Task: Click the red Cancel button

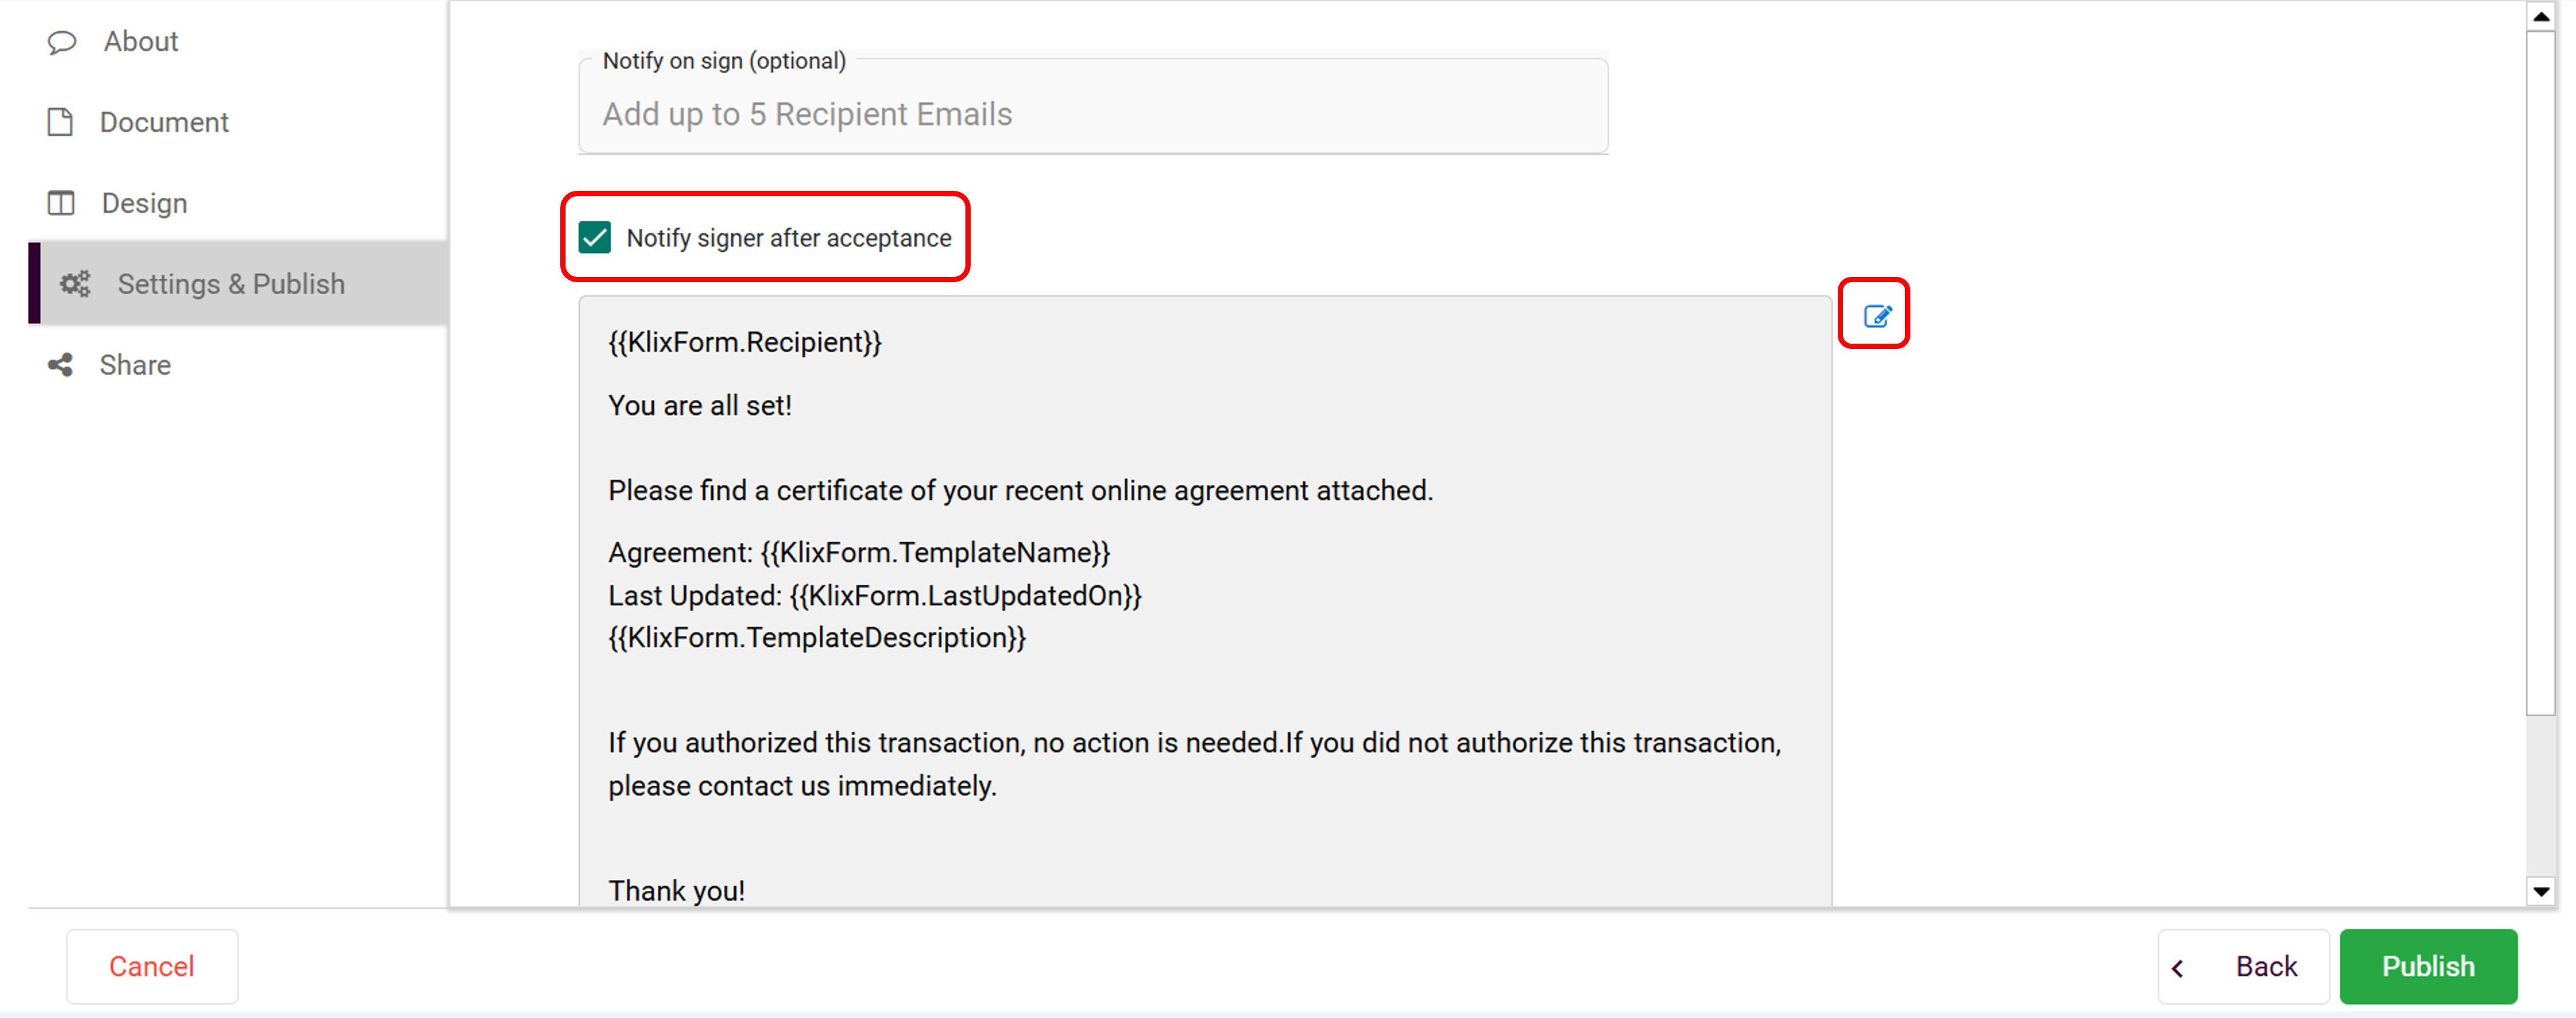Action: pyautogui.click(x=152, y=966)
